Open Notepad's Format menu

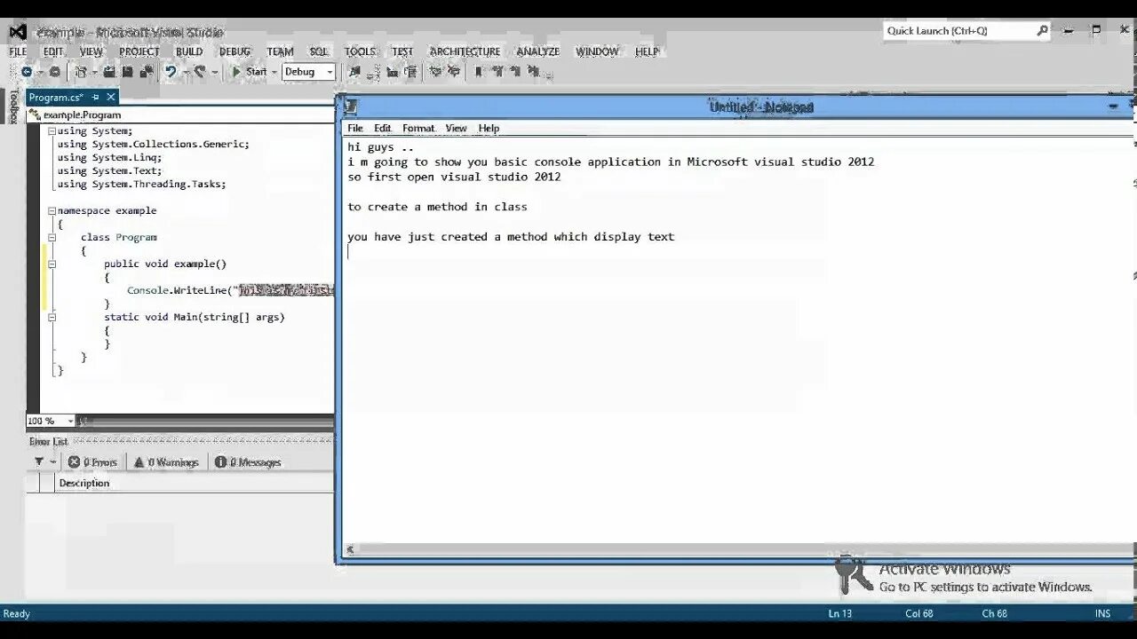pyautogui.click(x=418, y=128)
